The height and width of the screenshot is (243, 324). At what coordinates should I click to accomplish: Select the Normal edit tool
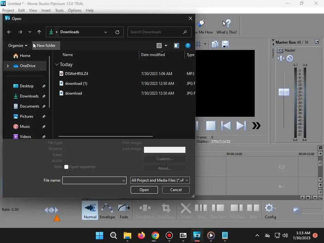(x=90, y=211)
